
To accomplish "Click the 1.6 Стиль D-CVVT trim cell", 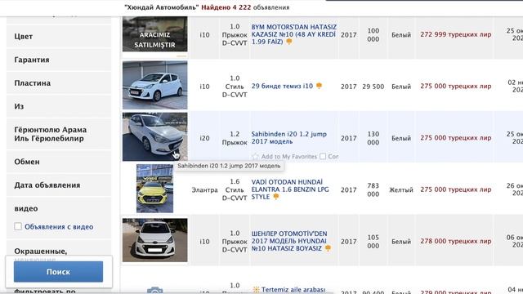I will click(x=235, y=189).
